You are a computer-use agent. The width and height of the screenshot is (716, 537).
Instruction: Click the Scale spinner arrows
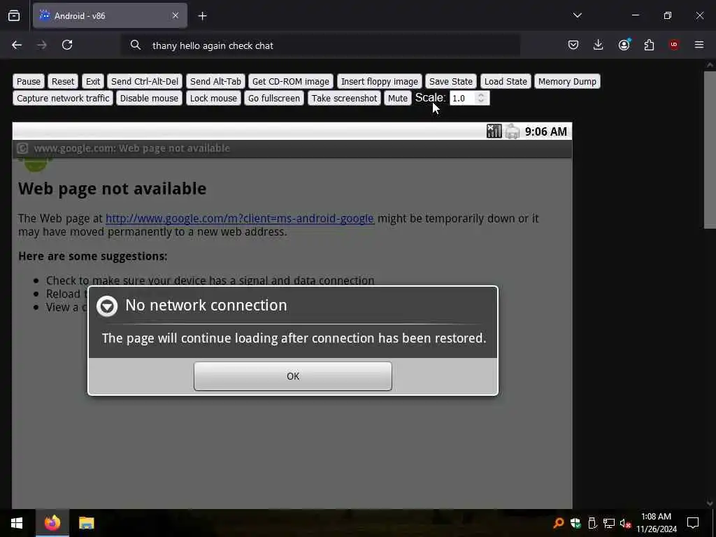(481, 98)
